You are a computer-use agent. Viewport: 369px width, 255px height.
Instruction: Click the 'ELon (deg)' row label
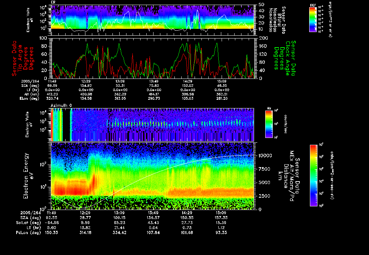(x=29, y=99)
